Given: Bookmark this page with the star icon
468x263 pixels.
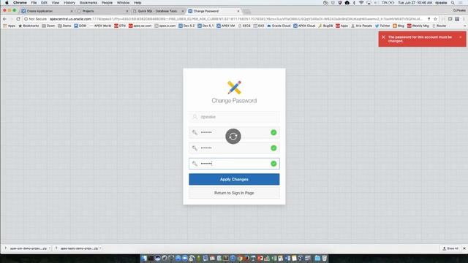Looking at the screenshot, I should pos(435,19).
